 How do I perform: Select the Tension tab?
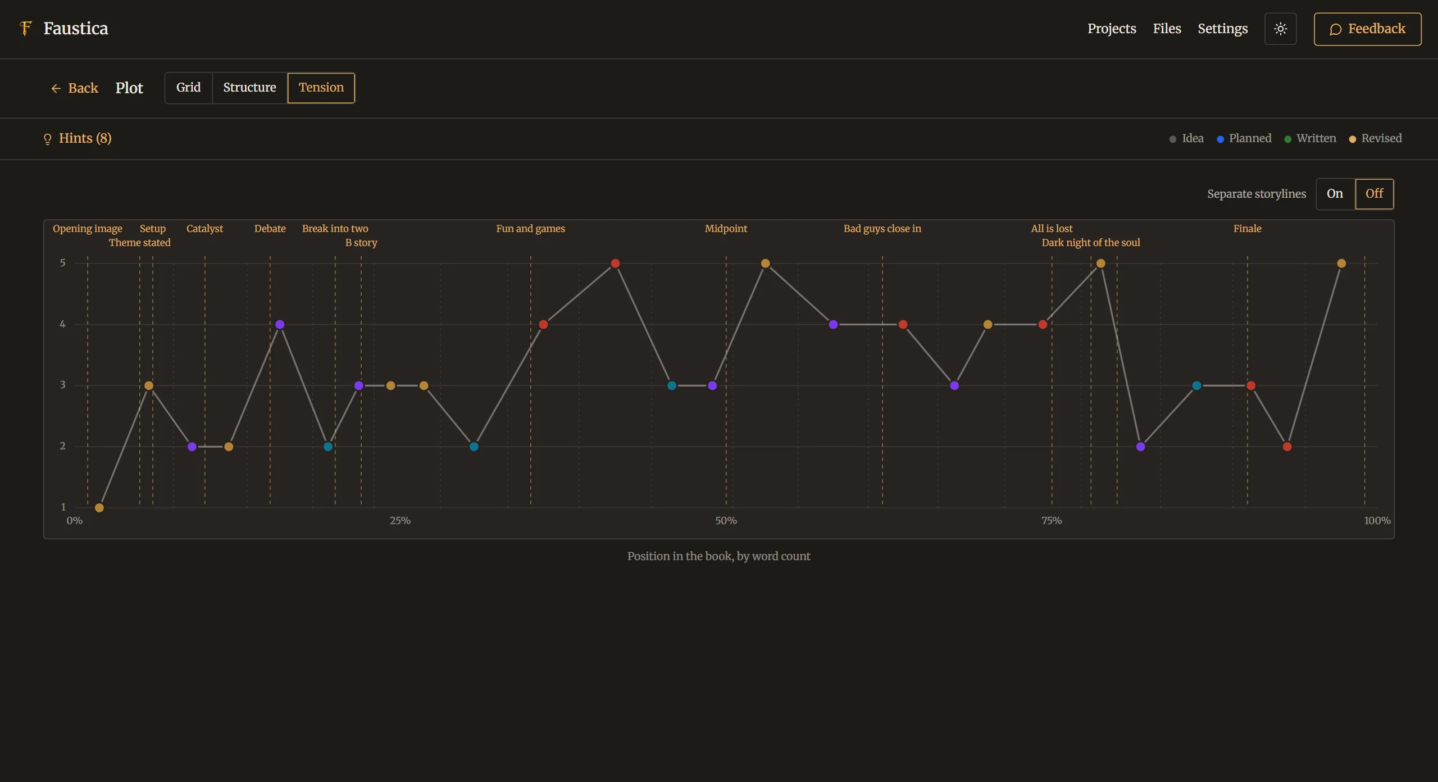click(321, 88)
